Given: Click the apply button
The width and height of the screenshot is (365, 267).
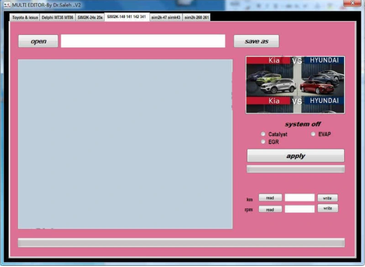Looking at the screenshot, I should click(x=295, y=156).
